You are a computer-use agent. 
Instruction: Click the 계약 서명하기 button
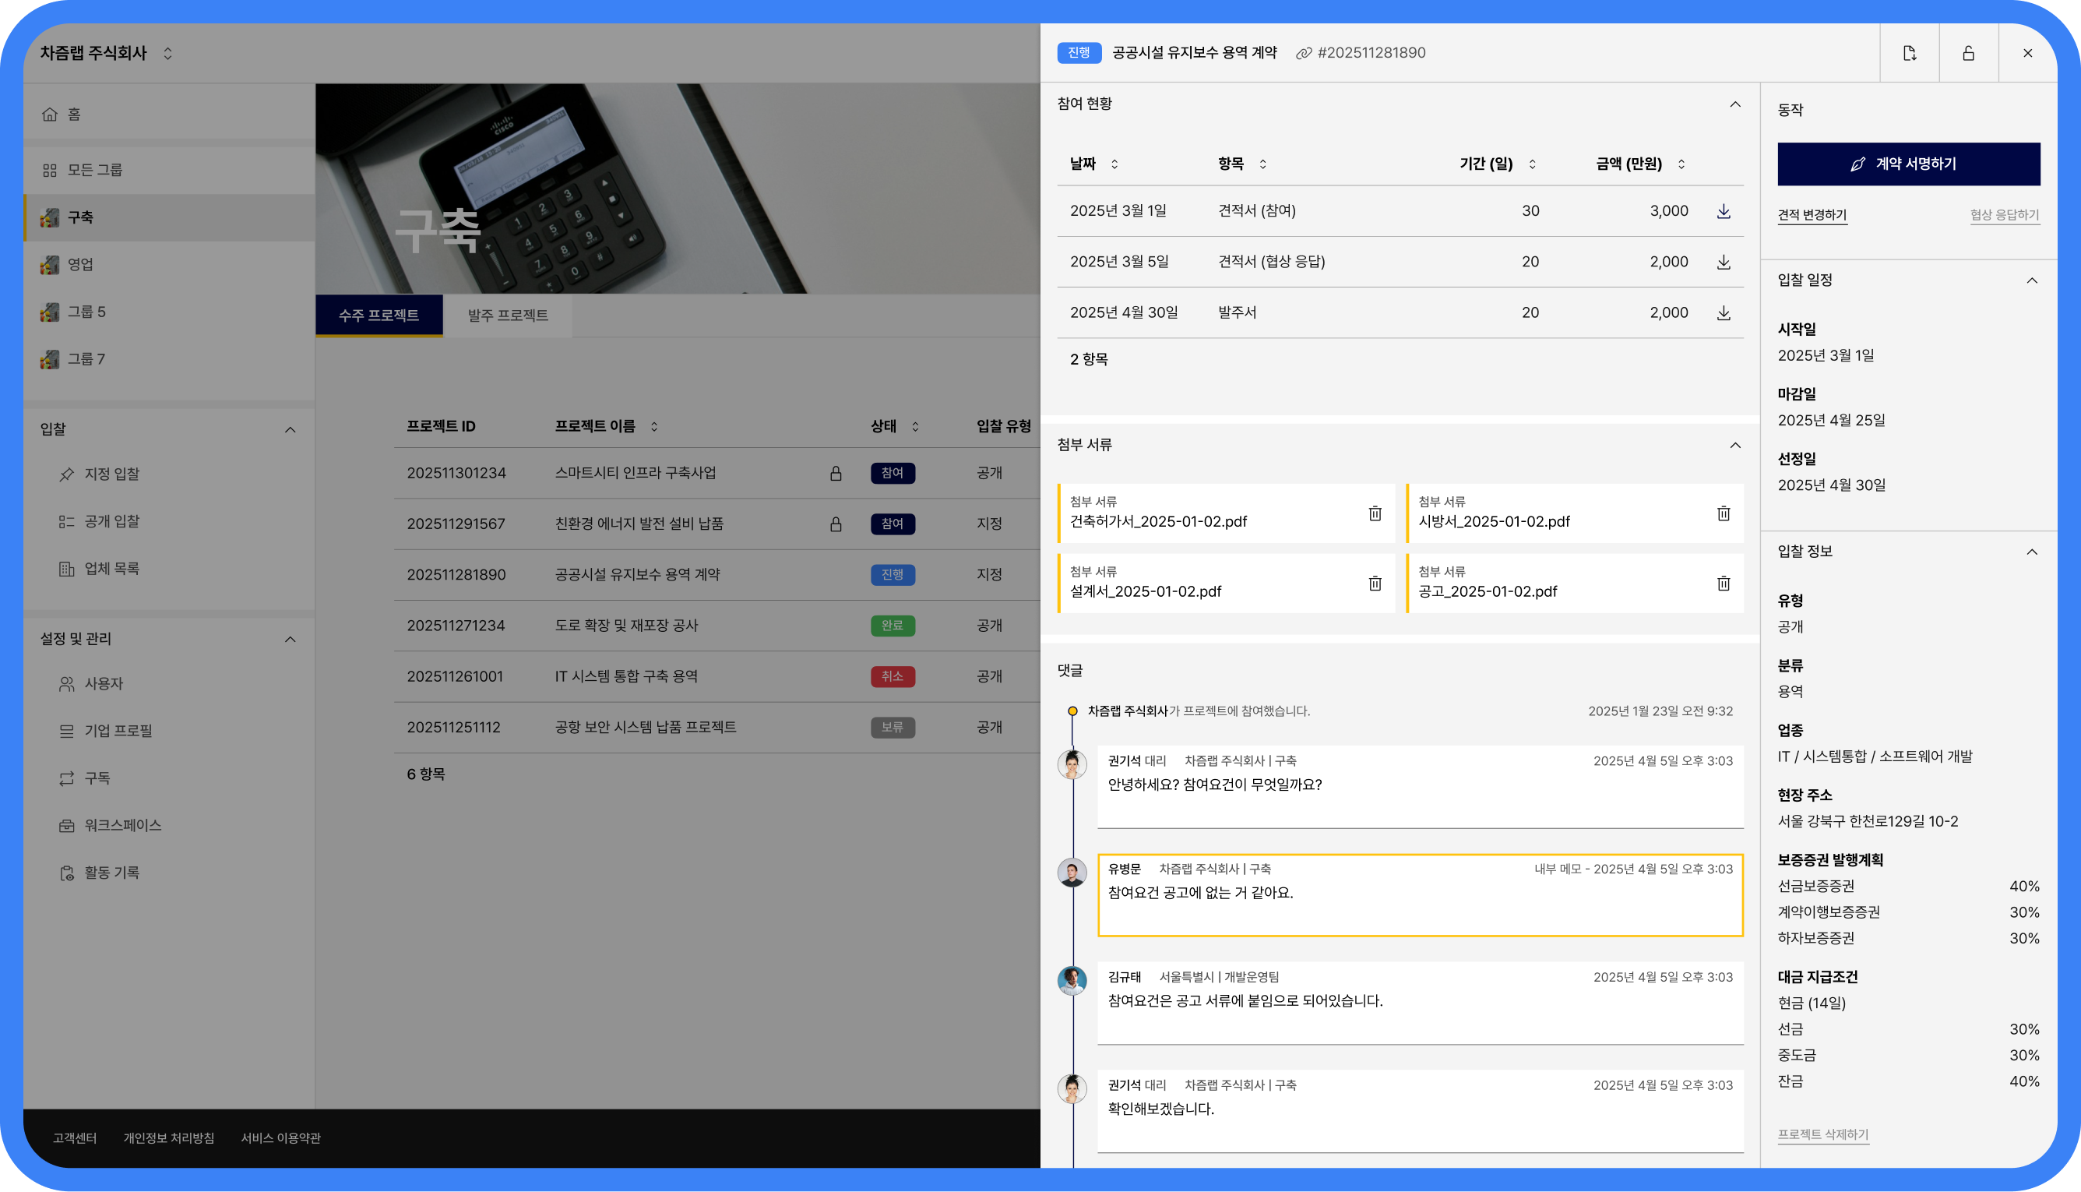[x=1907, y=164]
